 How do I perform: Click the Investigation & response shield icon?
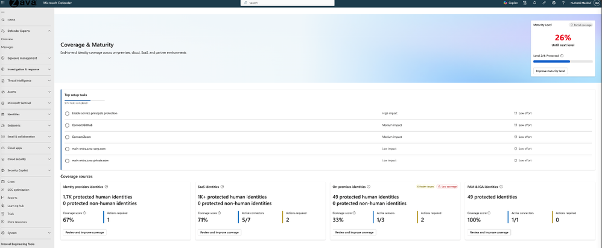(3, 69)
